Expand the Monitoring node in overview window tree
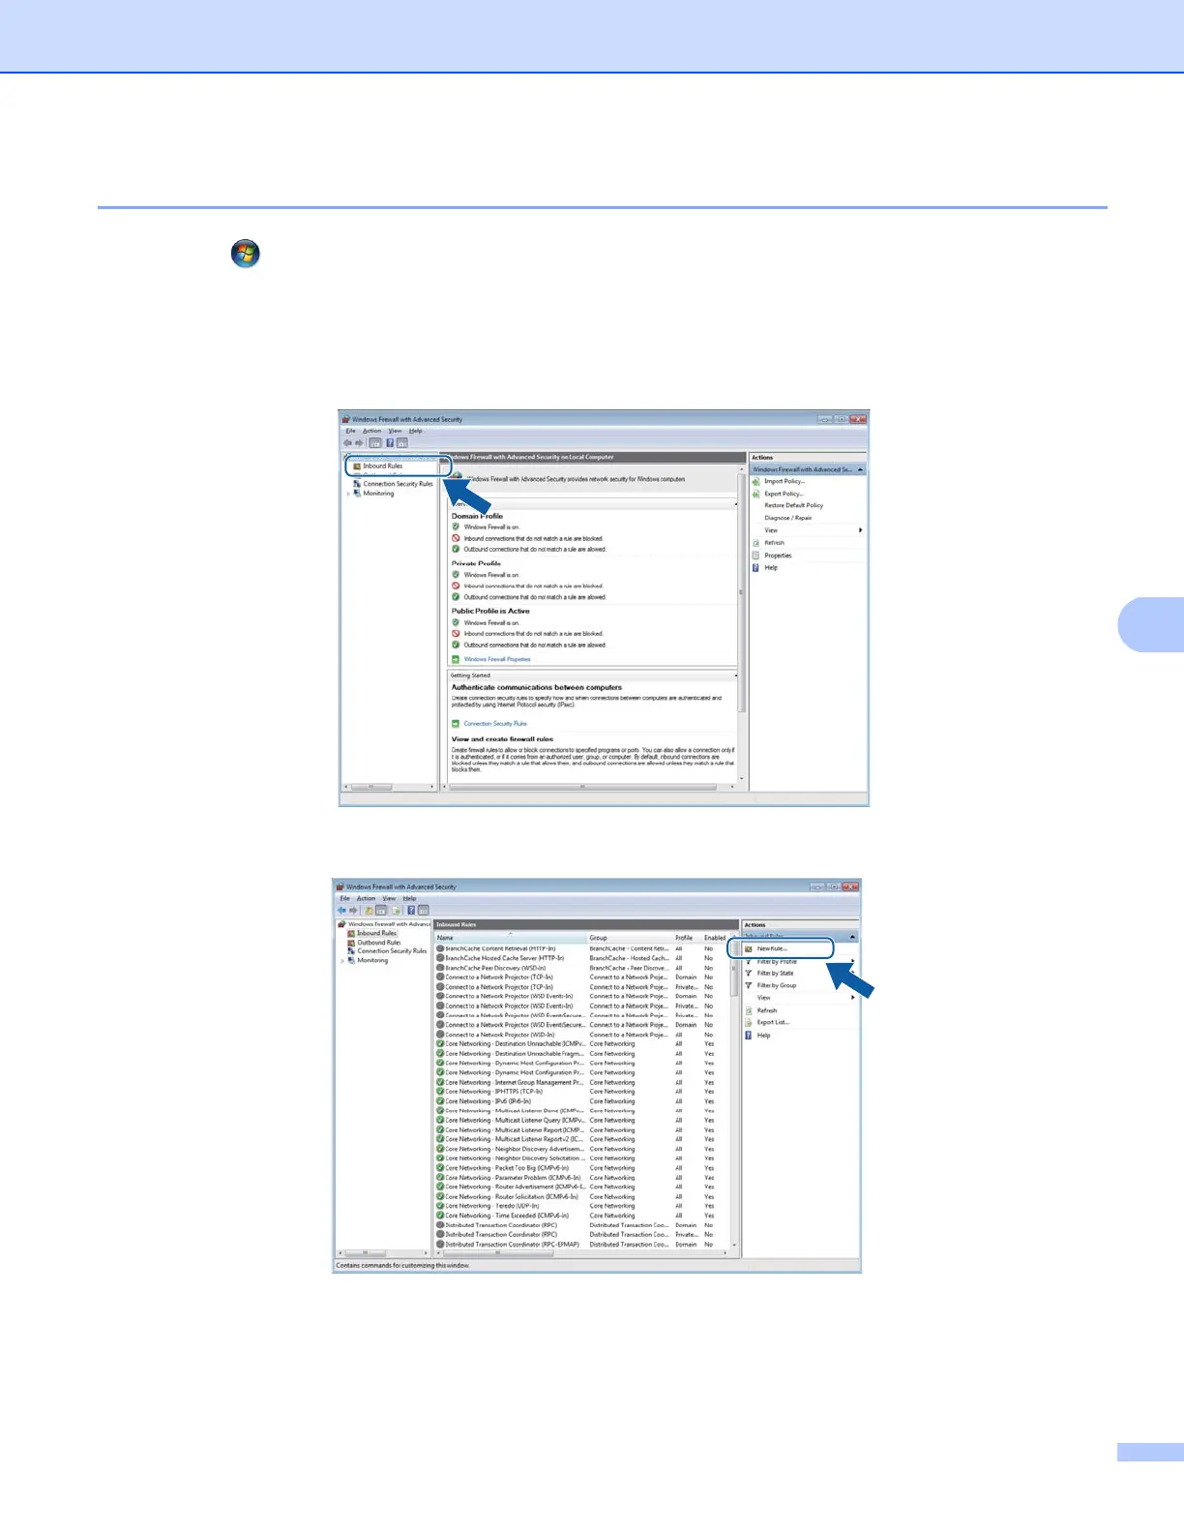The image size is (1184, 1533). pos(348,494)
